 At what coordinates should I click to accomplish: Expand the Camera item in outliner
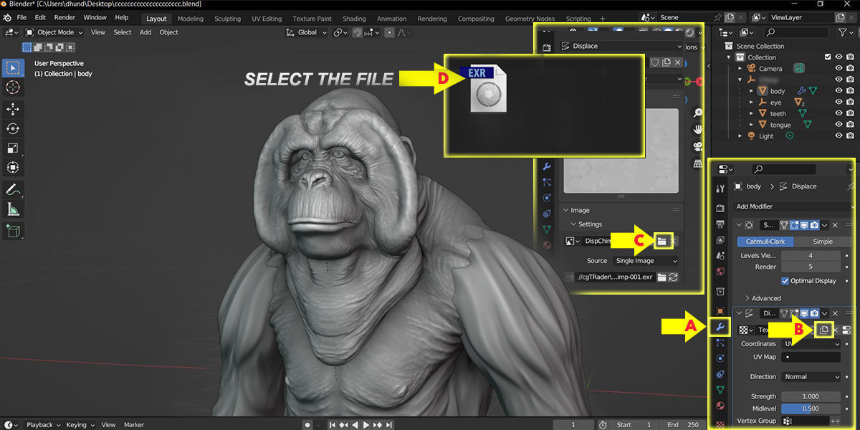[741, 69]
